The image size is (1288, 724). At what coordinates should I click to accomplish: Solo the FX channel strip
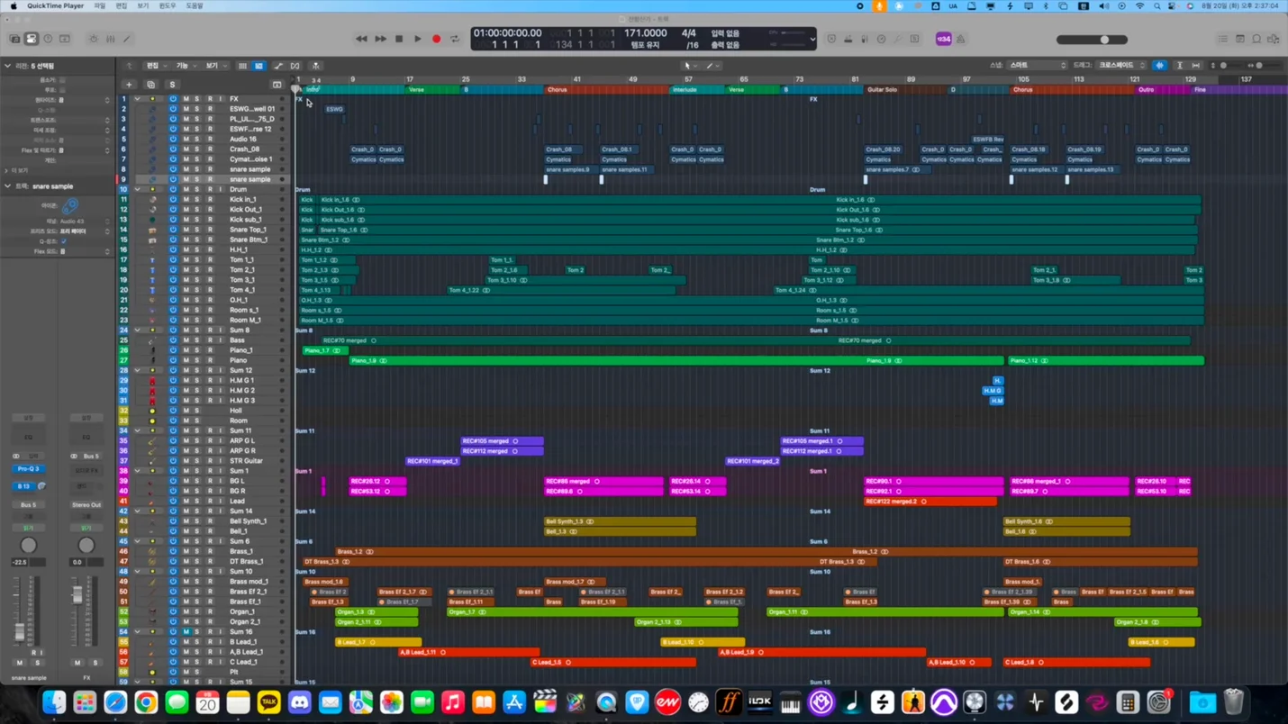(95, 663)
